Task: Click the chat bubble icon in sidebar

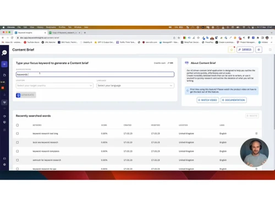Action: point(4,122)
